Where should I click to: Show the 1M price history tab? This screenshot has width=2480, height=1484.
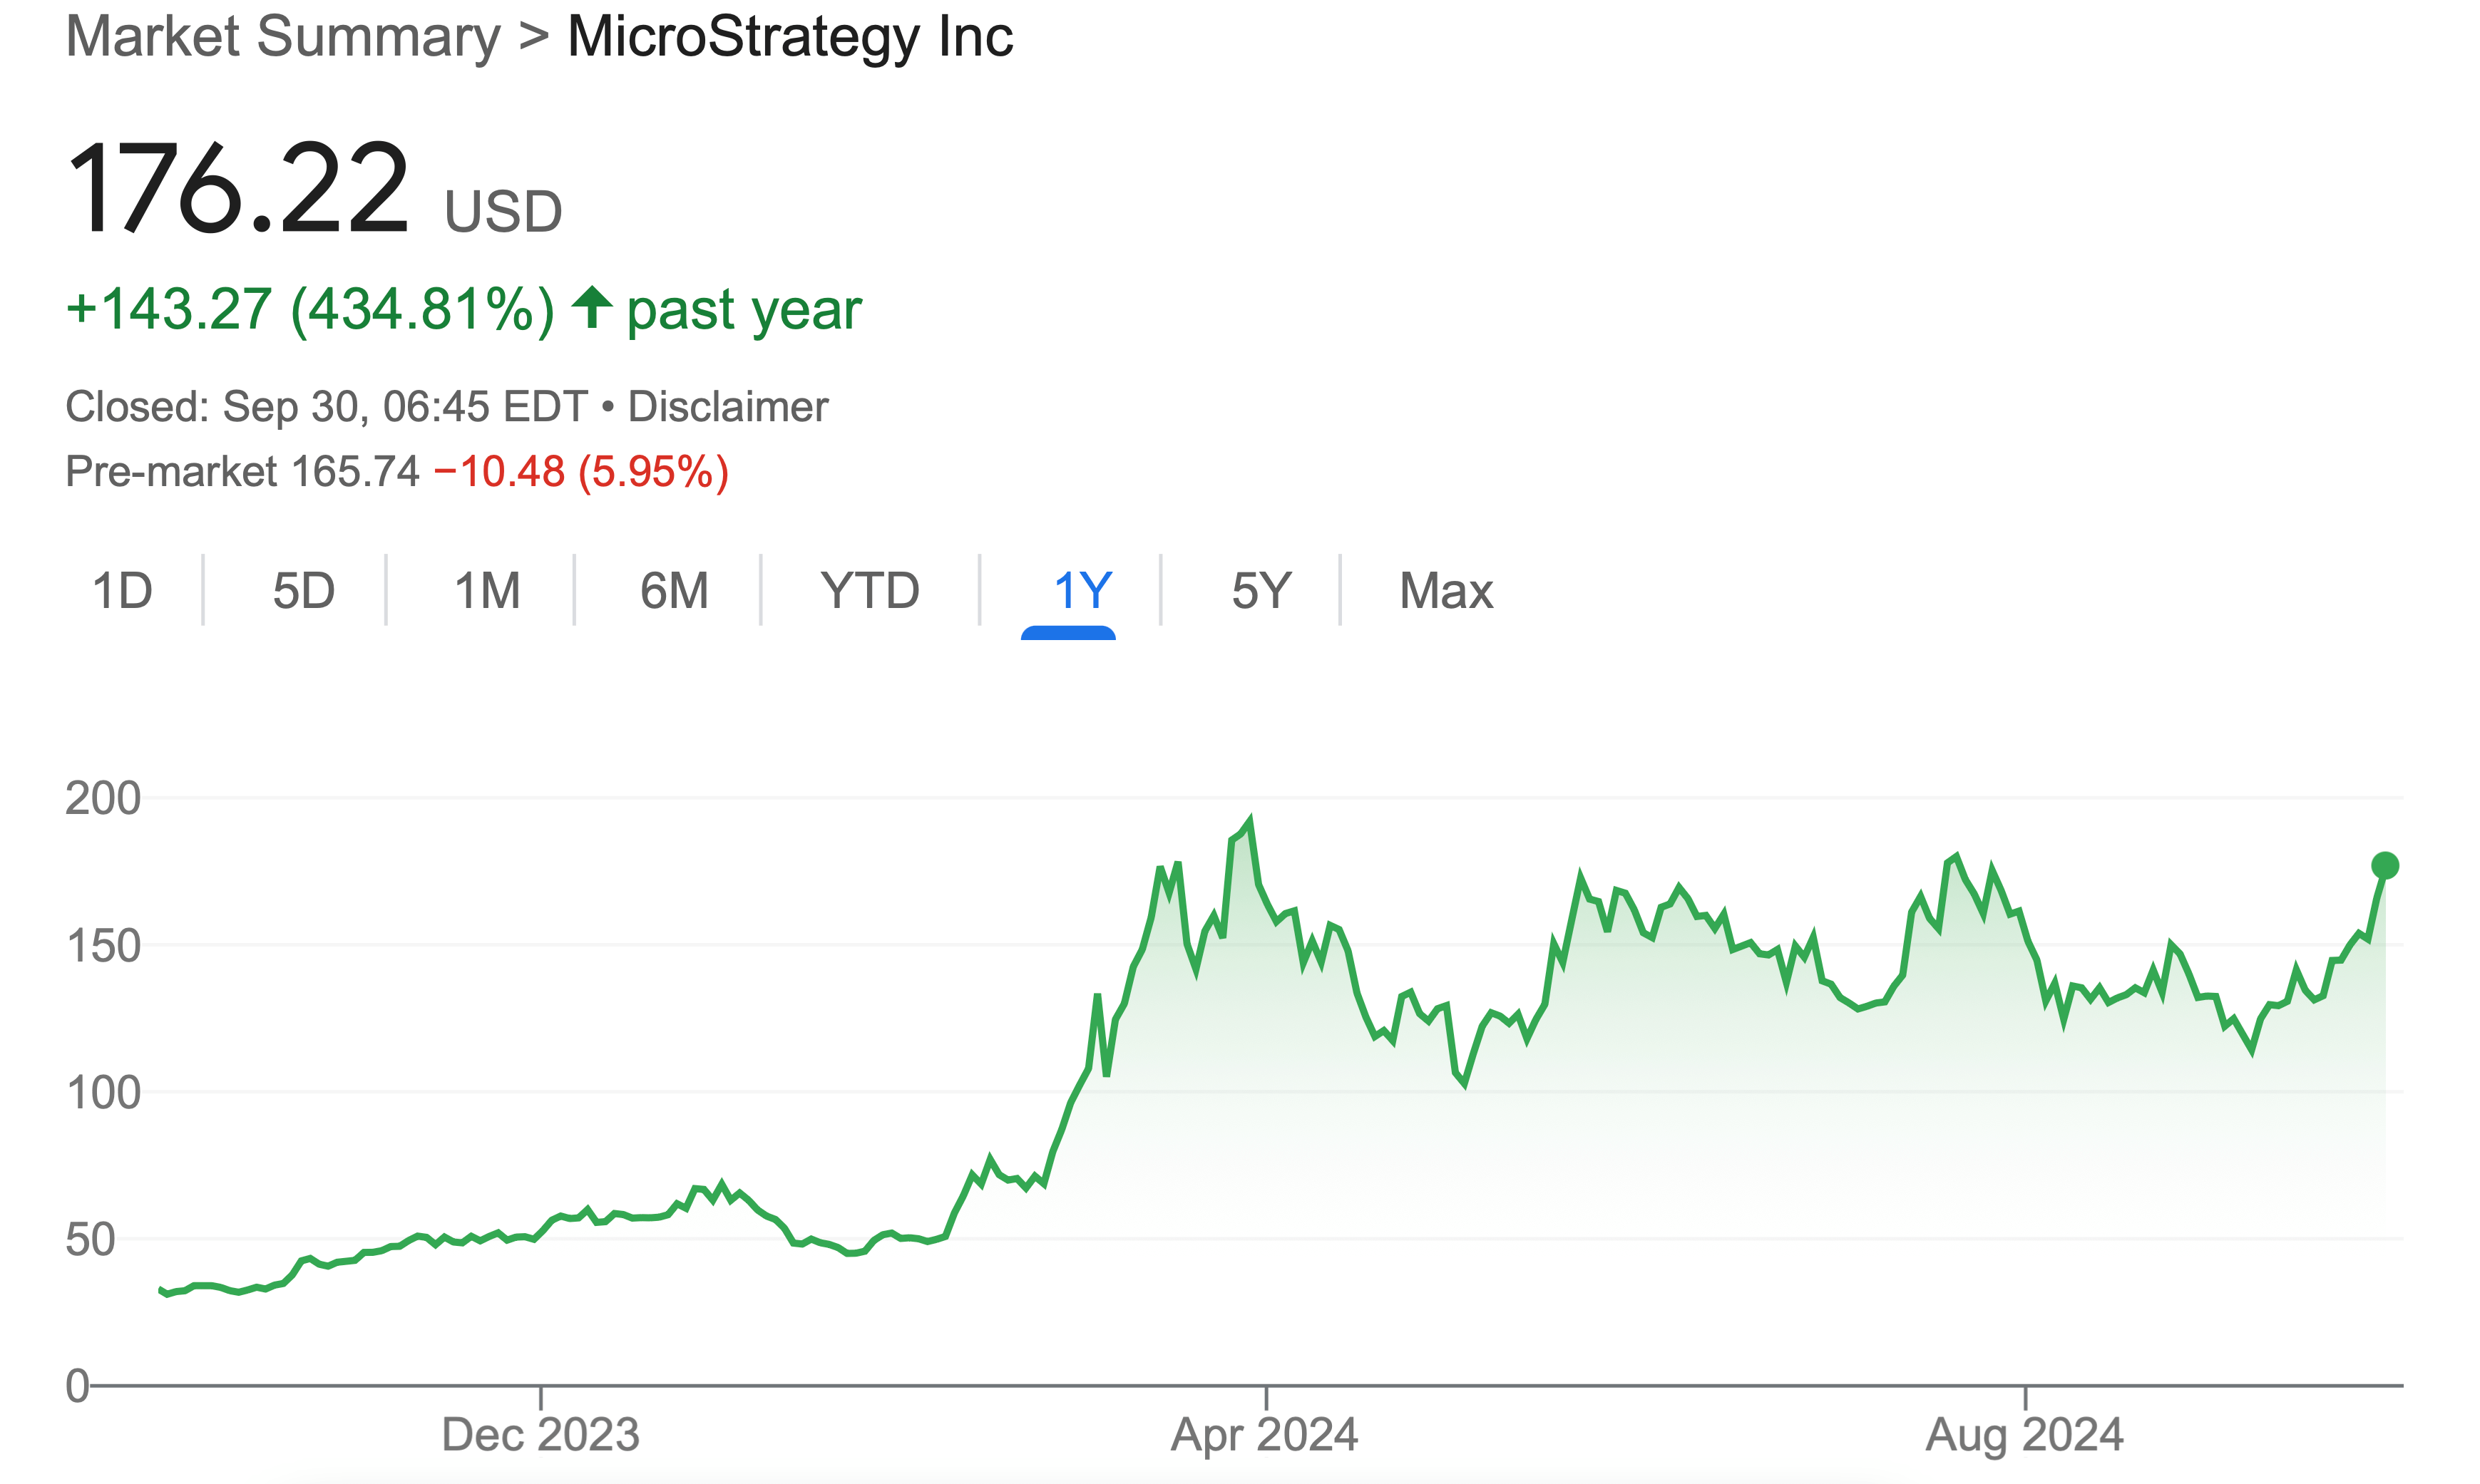[x=487, y=590]
